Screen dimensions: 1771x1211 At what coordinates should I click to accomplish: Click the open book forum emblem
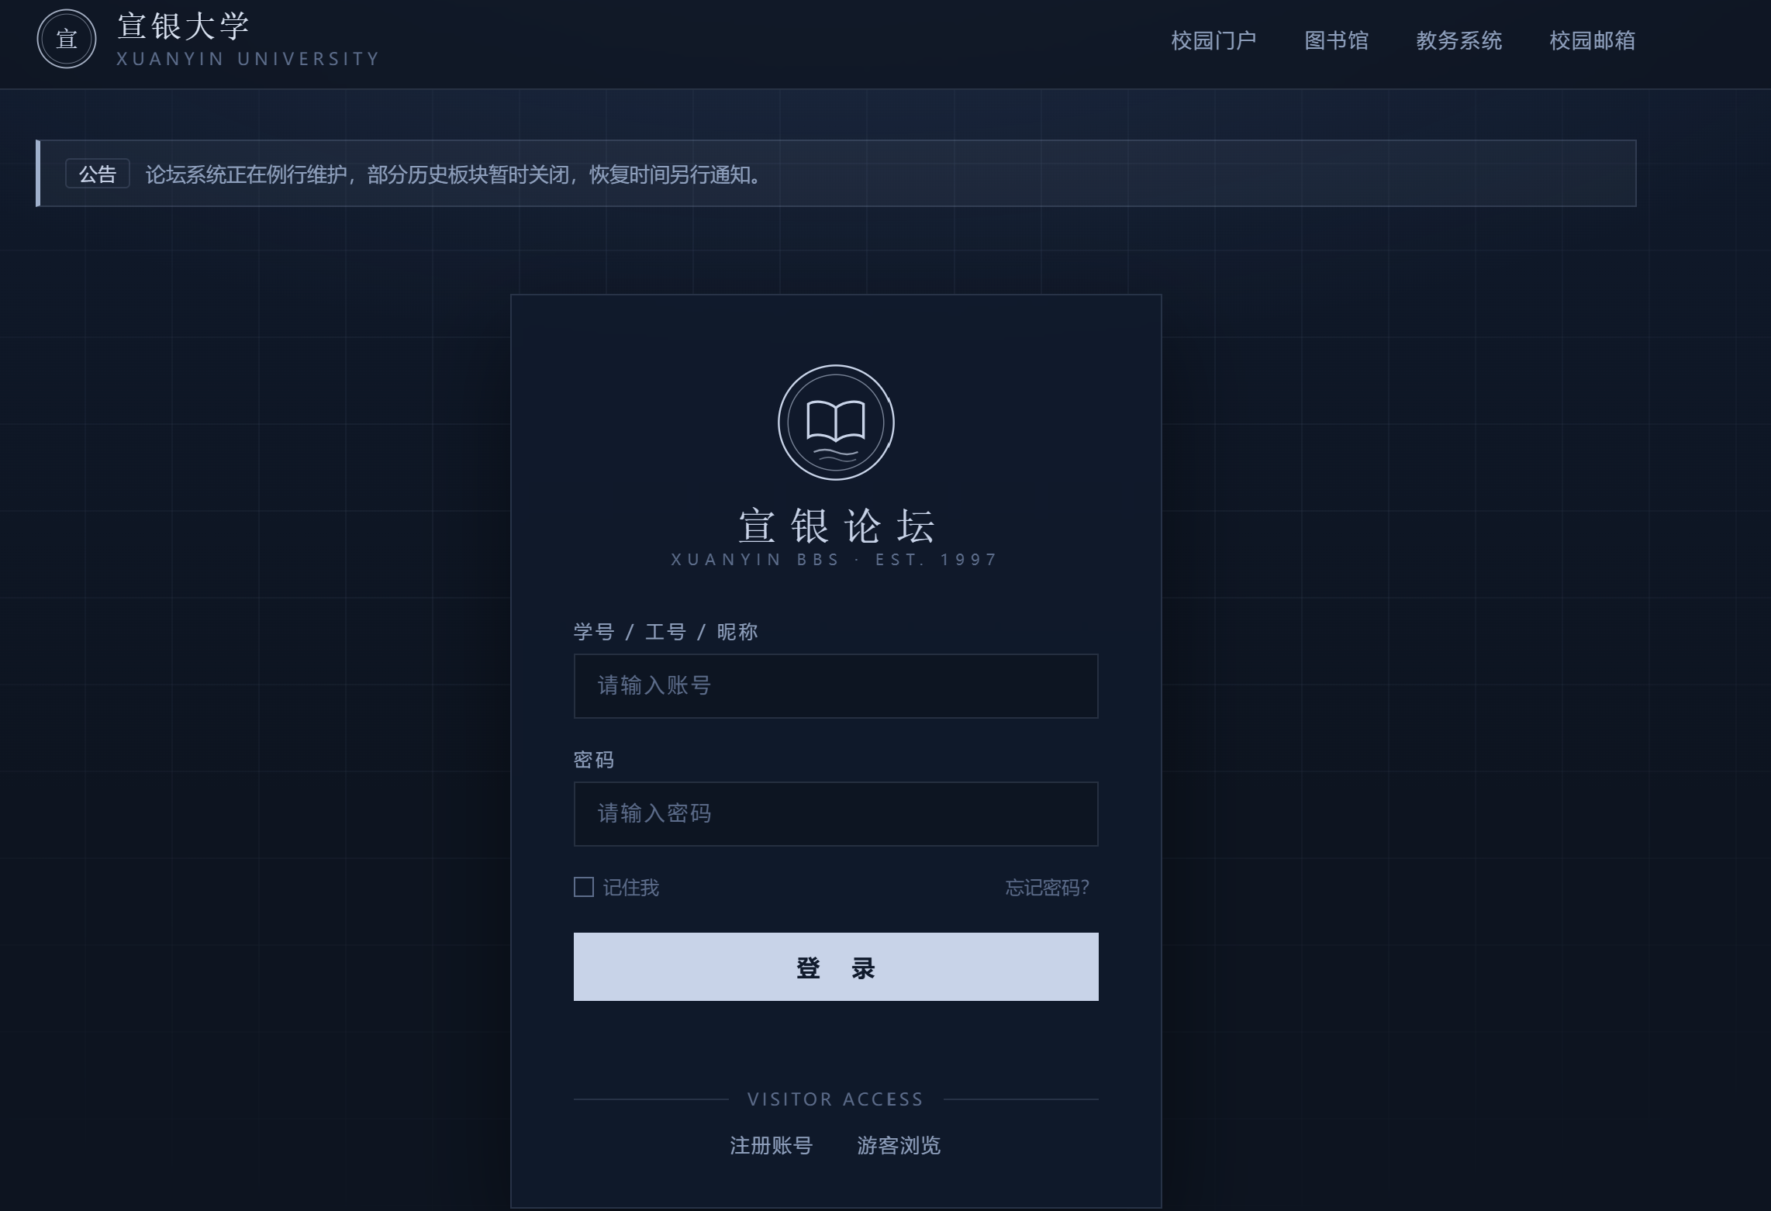pos(836,423)
